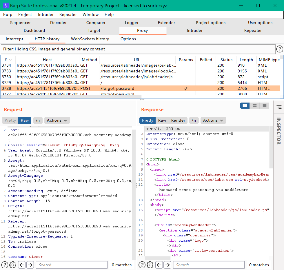Sort history by the # column arrow
The image size is (284, 270).
[x=10, y=60]
